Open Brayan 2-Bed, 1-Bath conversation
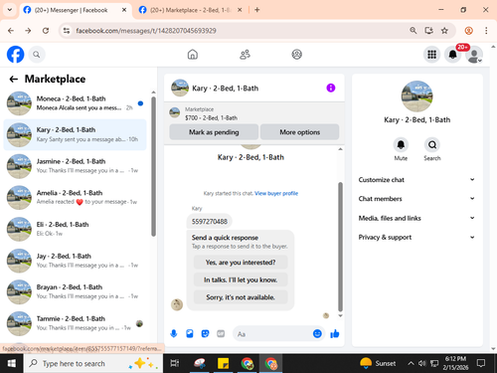The image size is (497, 373). pyautogui.click(x=75, y=291)
